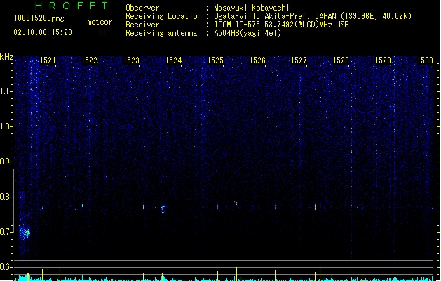This screenshot has height=281, width=441.
Task: Click the 1522 time marker
Action: tap(89, 60)
